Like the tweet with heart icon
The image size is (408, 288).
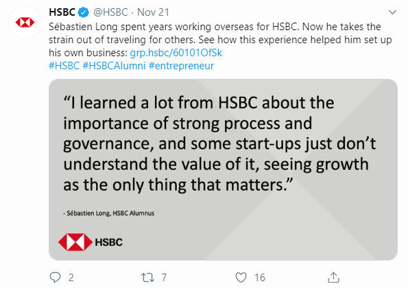coord(241,278)
